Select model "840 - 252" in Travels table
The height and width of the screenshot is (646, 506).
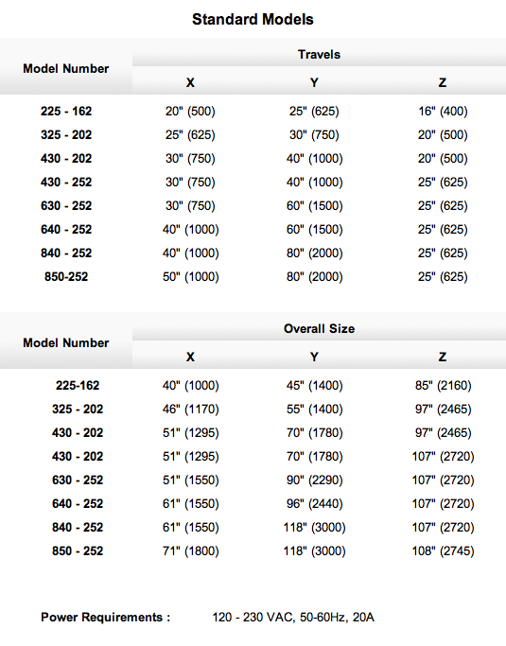click(x=66, y=253)
